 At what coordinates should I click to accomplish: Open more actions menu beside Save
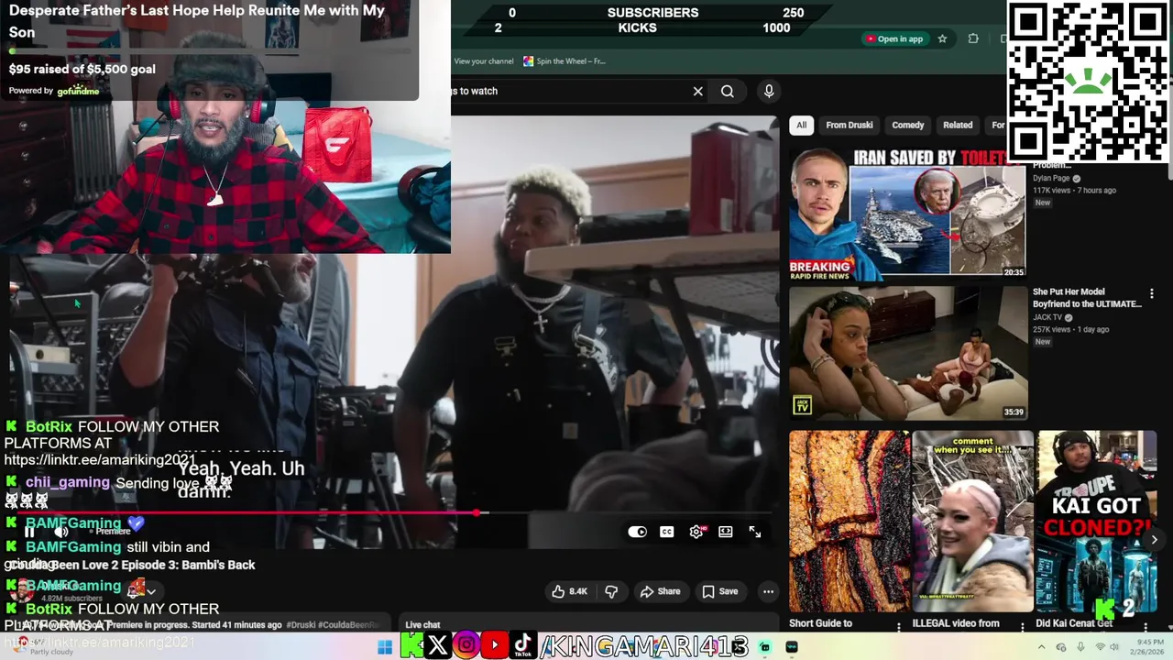769,591
